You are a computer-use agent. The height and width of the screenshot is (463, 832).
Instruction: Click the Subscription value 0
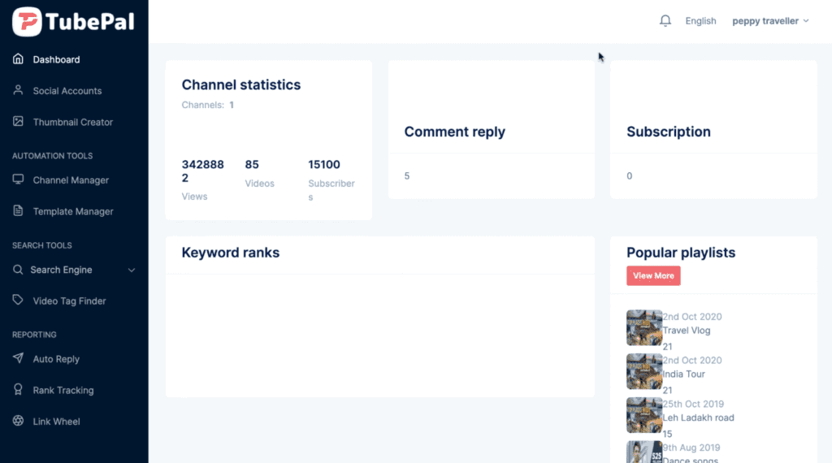[630, 176]
